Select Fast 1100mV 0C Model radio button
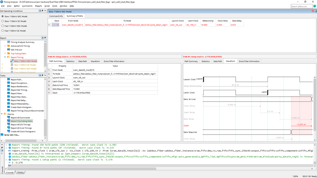This screenshot has height=178, width=317. point(3,31)
